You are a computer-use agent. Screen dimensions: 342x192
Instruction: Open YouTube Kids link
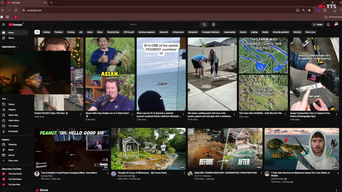[x=14, y=185]
